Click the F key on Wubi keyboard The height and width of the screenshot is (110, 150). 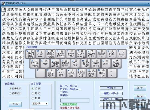tap(65, 64)
